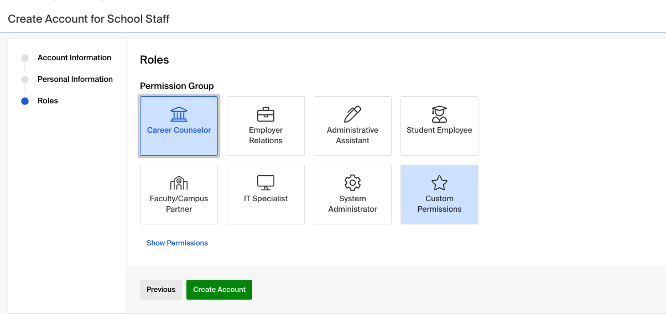Go to Account Information step
Viewport: 666px width, 314px height.
(x=74, y=58)
